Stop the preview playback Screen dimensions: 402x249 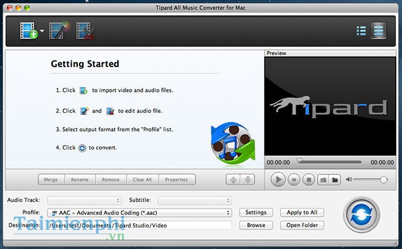click(x=309, y=180)
